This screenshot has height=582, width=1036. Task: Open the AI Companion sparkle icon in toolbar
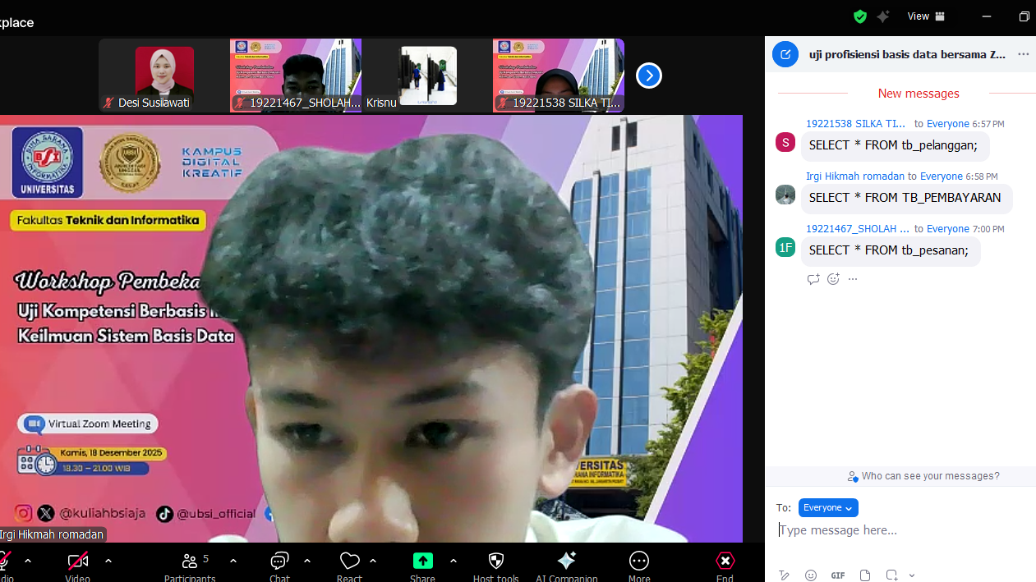566,561
